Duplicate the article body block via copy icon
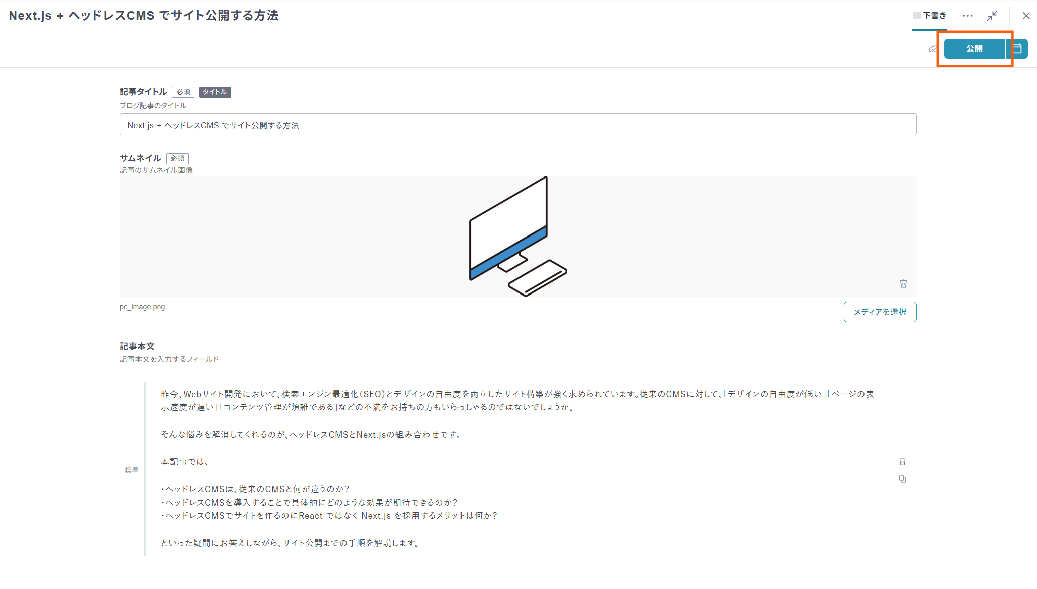Screen dimensions: 1037x589 click(x=902, y=479)
